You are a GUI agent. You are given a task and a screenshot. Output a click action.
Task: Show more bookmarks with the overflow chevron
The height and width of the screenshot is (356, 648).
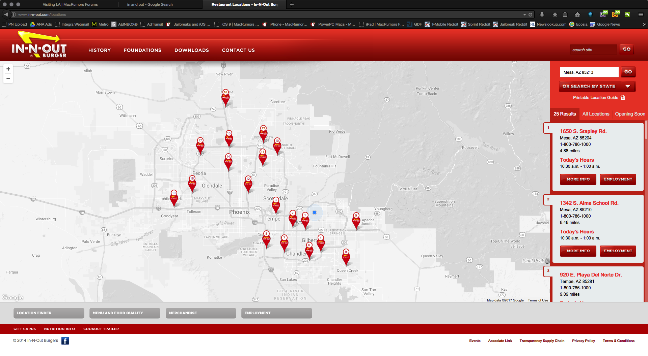coord(644,24)
